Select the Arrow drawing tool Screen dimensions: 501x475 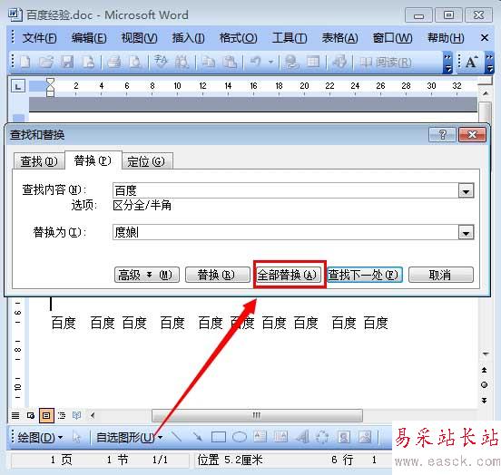point(197,437)
